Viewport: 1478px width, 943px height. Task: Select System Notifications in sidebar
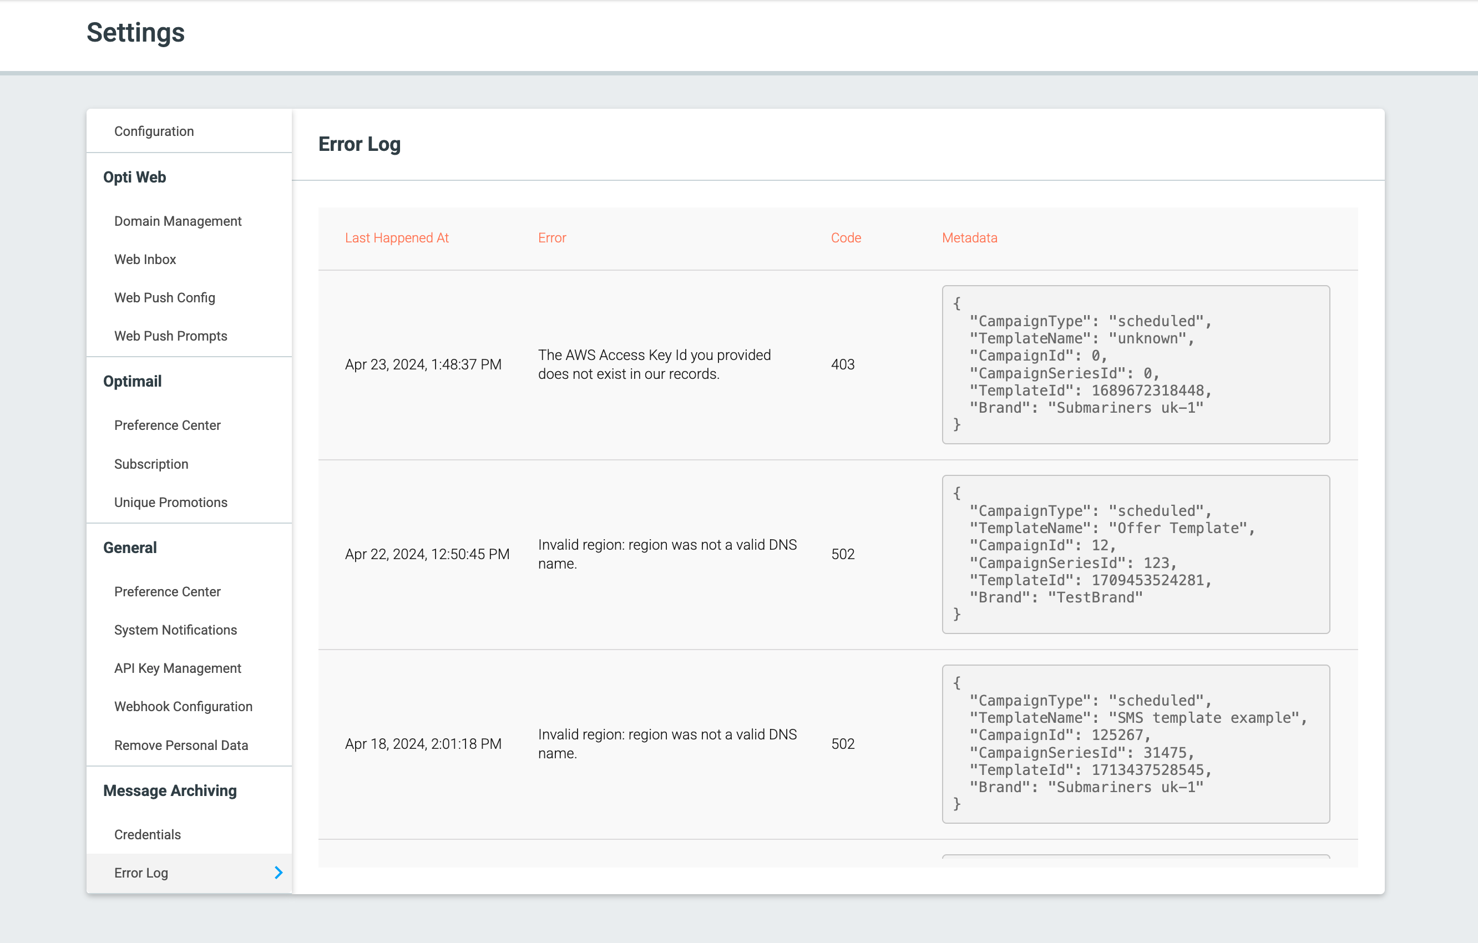coord(175,630)
